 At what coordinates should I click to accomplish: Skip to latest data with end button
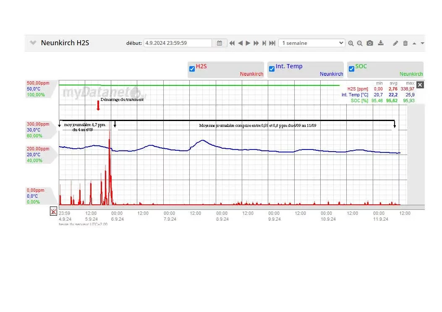click(x=272, y=43)
